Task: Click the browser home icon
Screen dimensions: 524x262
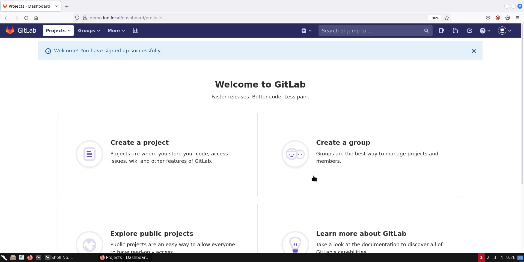Action: (x=36, y=18)
